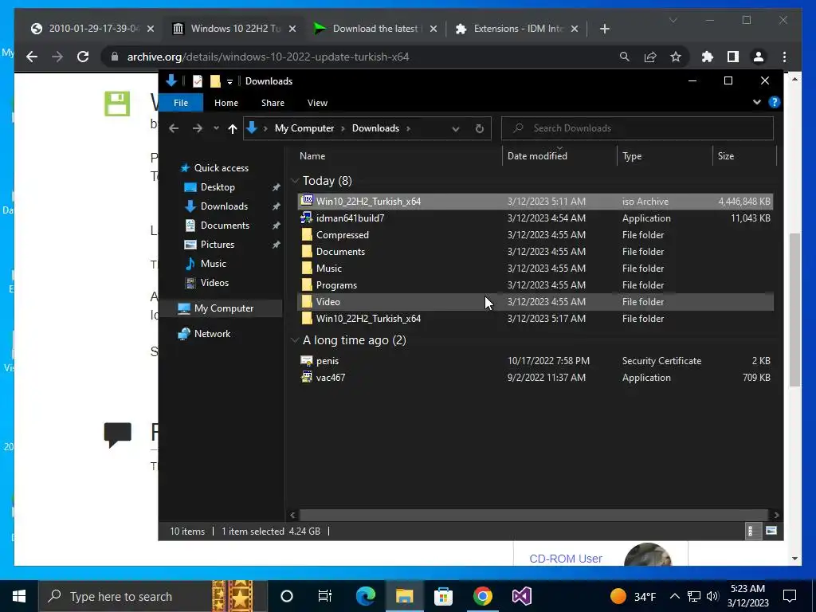The width and height of the screenshot is (816, 612).
Task: Switch to details view layout icon
Action: [x=751, y=531]
